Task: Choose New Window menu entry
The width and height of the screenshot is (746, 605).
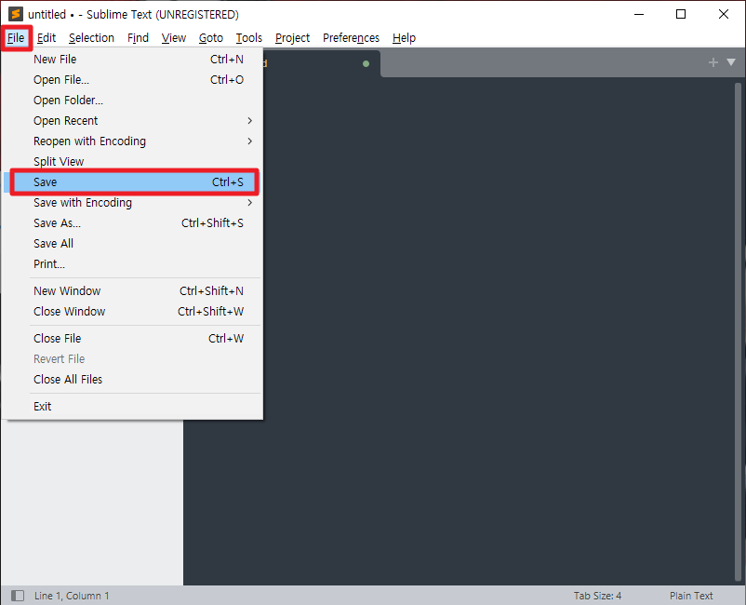Action: tap(132, 290)
